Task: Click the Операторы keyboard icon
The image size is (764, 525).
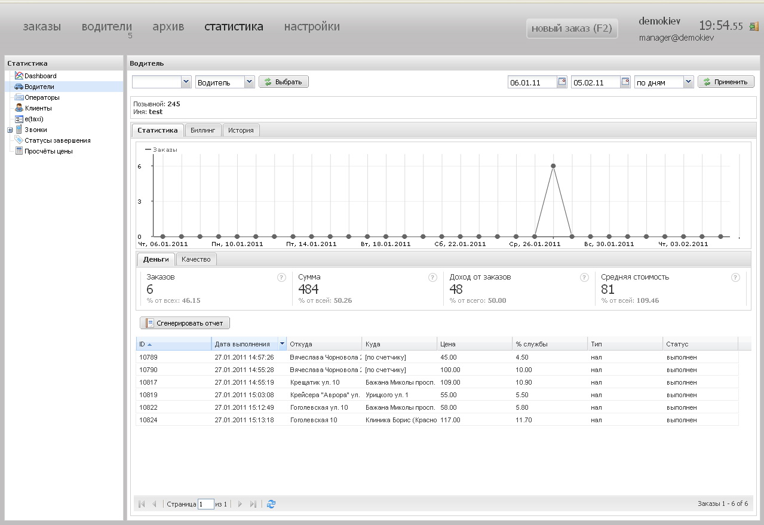Action: point(19,97)
